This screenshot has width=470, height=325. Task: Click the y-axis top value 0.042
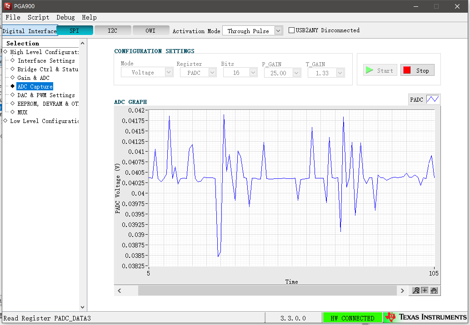136,110
